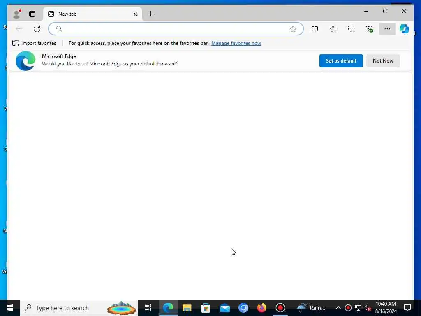
Task: Click the screen recorder taskbar icon
Action: coord(280,308)
